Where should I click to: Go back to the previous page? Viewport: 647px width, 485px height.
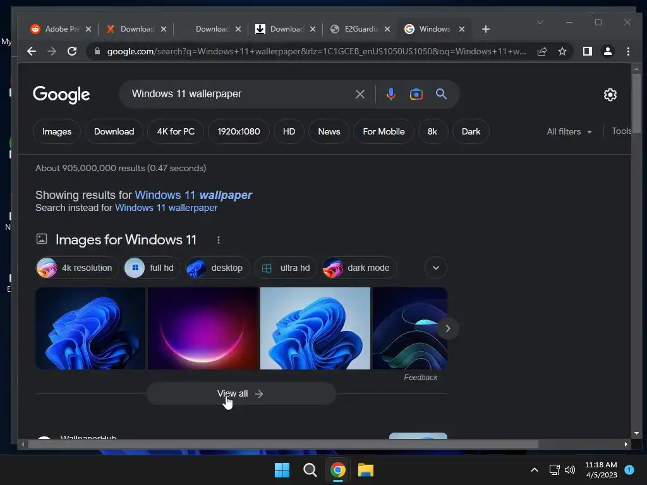[x=32, y=51]
